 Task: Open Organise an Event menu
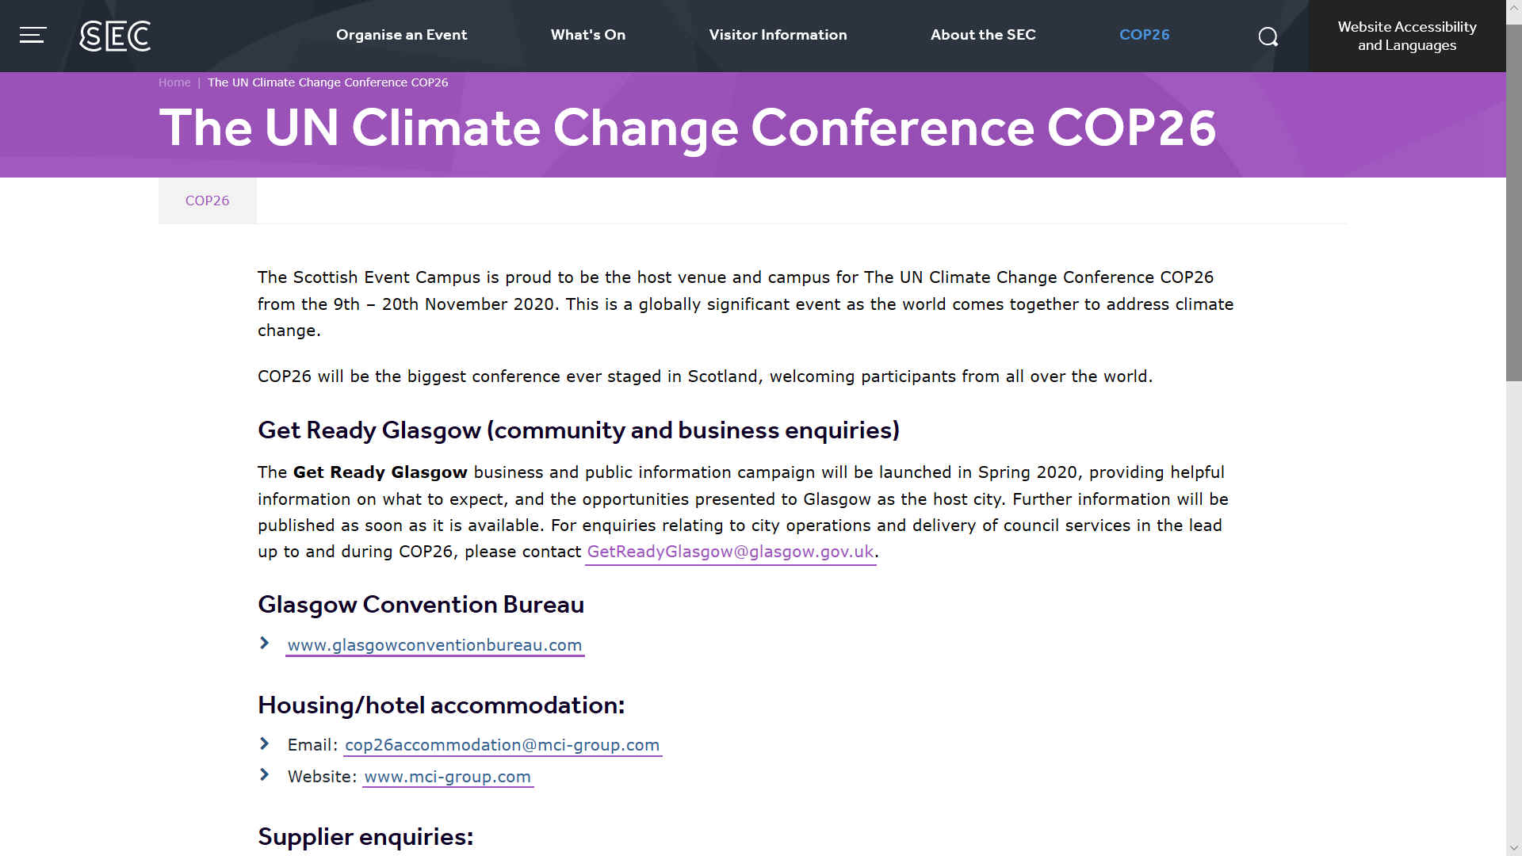point(401,35)
